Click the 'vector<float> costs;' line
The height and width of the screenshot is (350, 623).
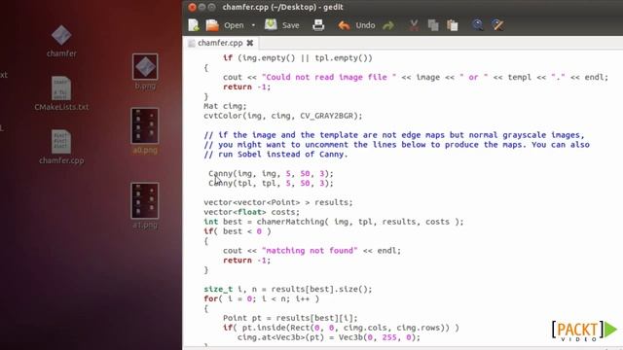click(x=252, y=212)
